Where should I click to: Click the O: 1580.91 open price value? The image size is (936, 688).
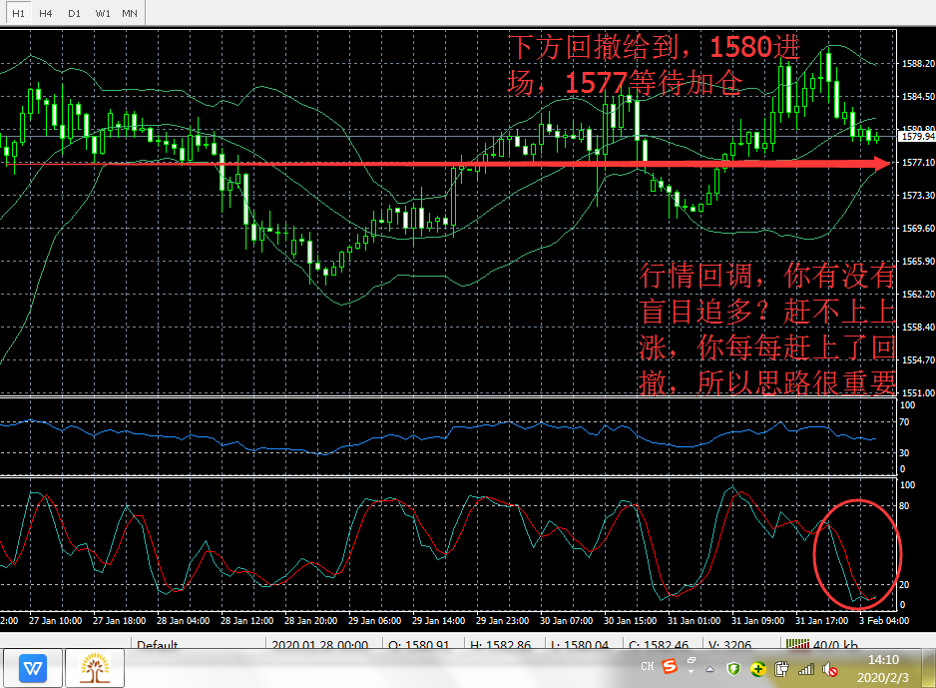coord(418,646)
